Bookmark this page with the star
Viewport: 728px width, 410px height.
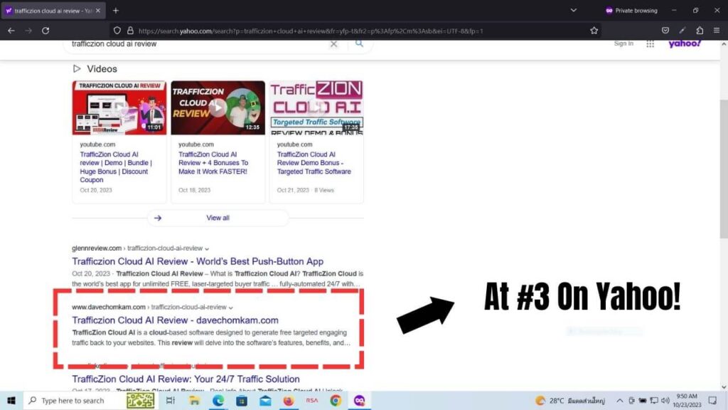pyautogui.click(x=594, y=31)
